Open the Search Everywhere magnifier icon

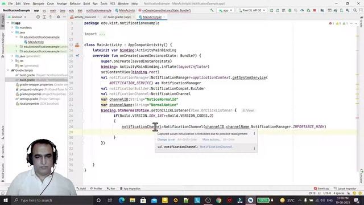pyautogui.click(x=355, y=10)
